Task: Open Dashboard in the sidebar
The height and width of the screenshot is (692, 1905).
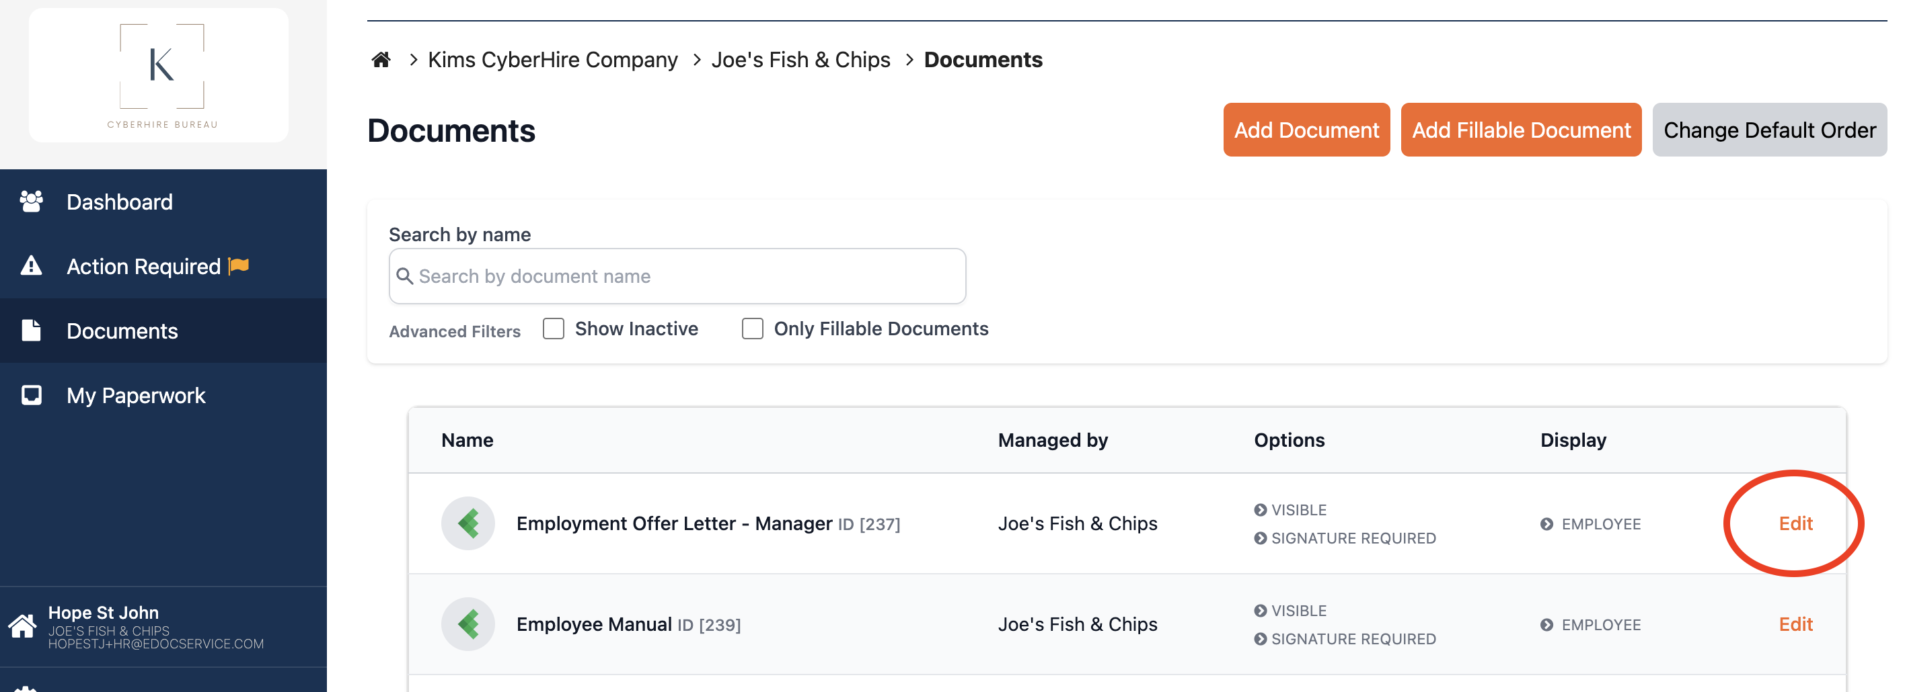Action: point(163,202)
